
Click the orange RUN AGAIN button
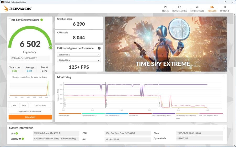click(x=30, y=117)
